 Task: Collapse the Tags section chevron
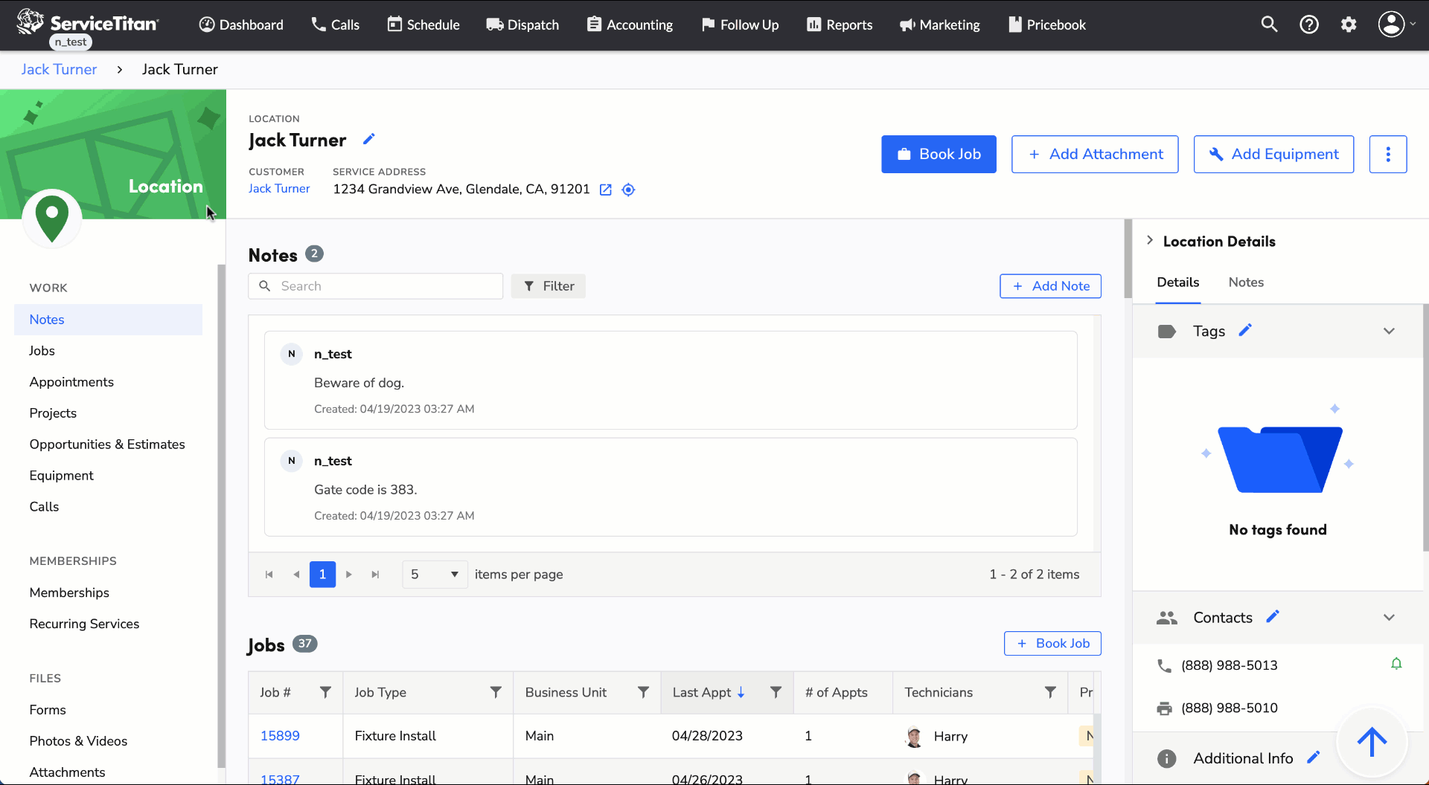[x=1390, y=331]
